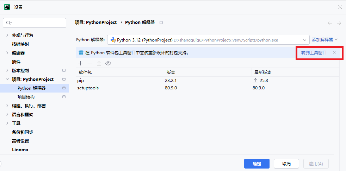This screenshot has height=171, width=346.
Task: Click the search magnifier icon in settings
Action: [x=9, y=23]
